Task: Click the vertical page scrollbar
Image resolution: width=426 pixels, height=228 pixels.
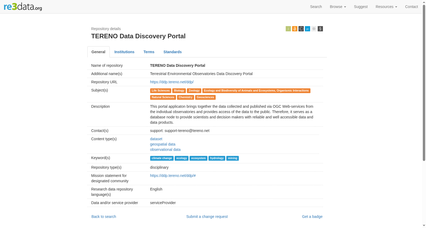Action: coord(424,114)
